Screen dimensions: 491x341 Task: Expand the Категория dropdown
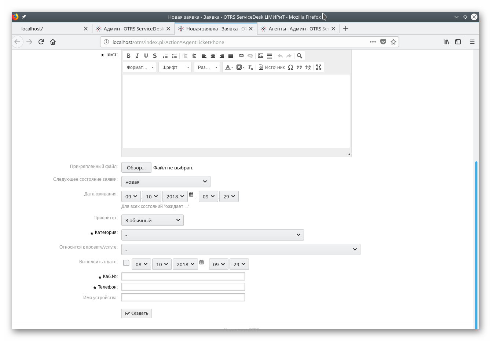[213, 235]
